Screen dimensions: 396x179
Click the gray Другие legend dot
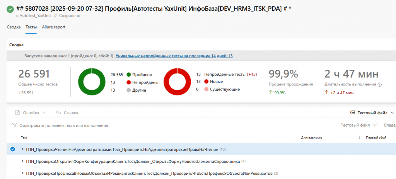(128, 90)
